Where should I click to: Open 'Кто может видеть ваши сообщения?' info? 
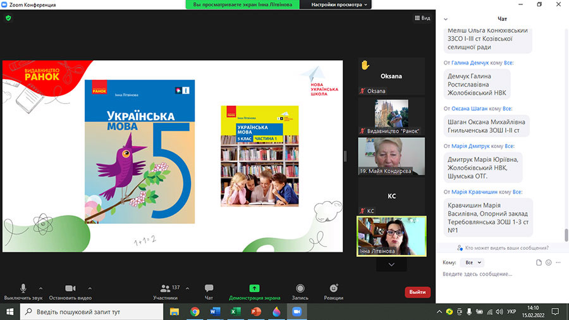(503, 248)
